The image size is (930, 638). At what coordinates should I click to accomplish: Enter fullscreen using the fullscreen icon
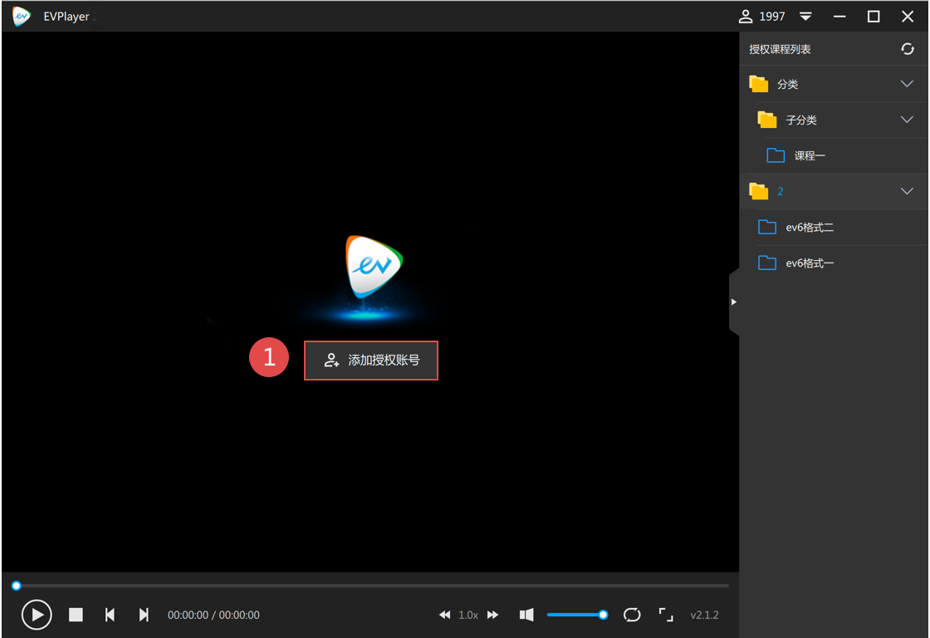(665, 615)
